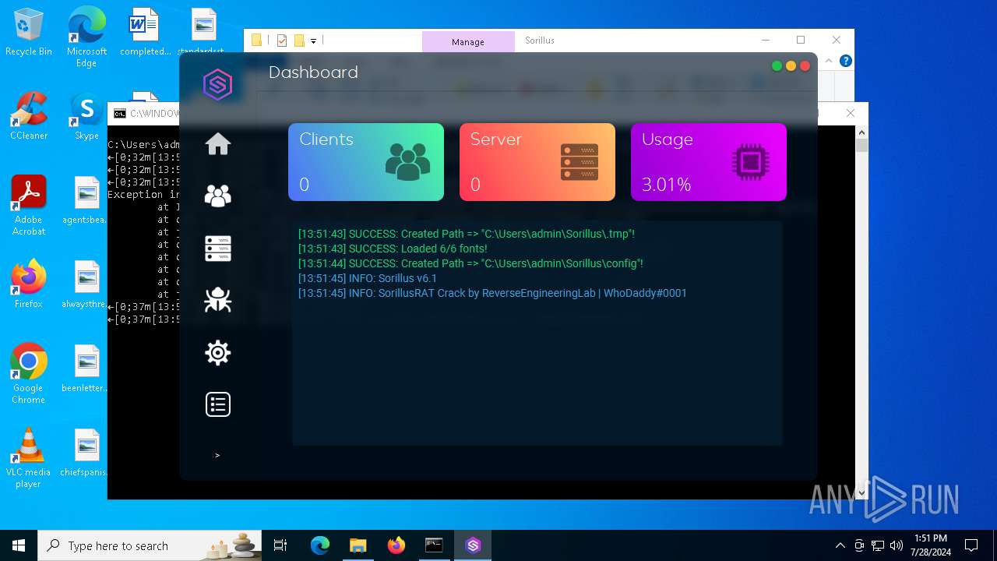Open the taskbar clock and date

(930, 545)
